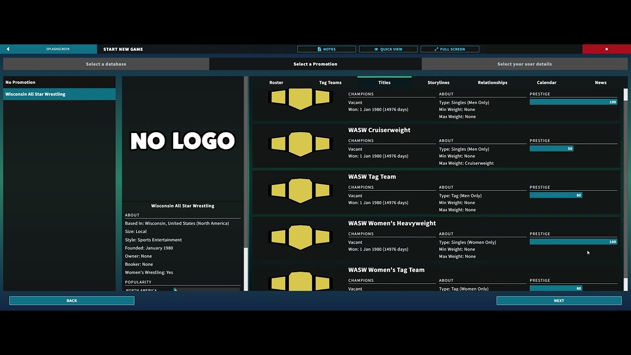
Task: Open the Storylines tab
Action: tap(438, 83)
